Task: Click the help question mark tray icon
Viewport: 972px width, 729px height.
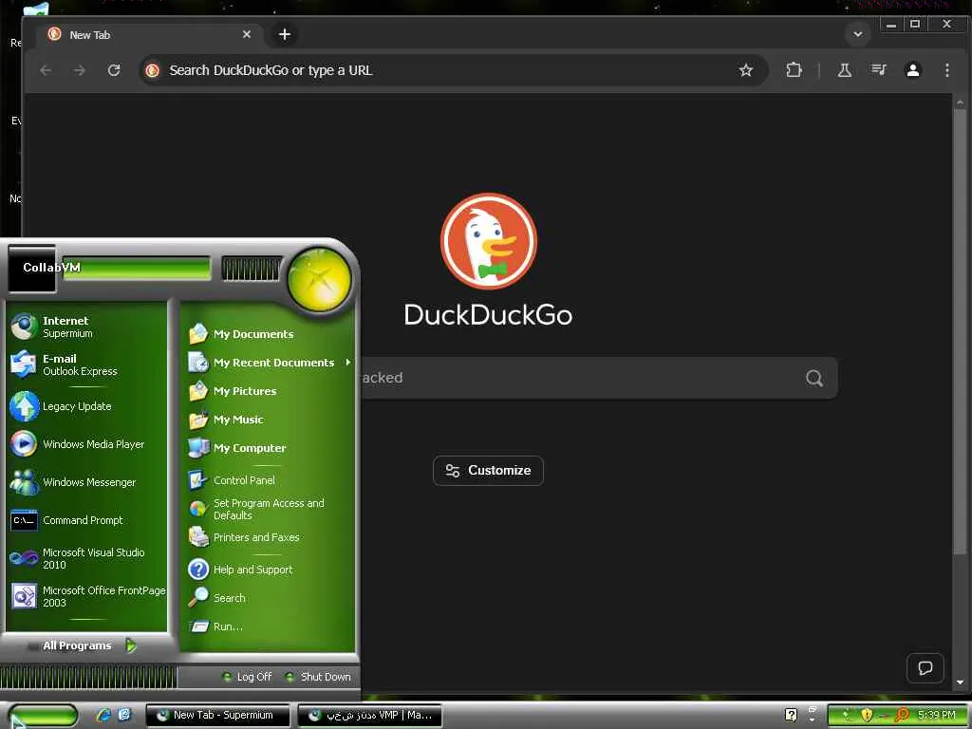Action: pyautogui.click(x=791, y=715)
